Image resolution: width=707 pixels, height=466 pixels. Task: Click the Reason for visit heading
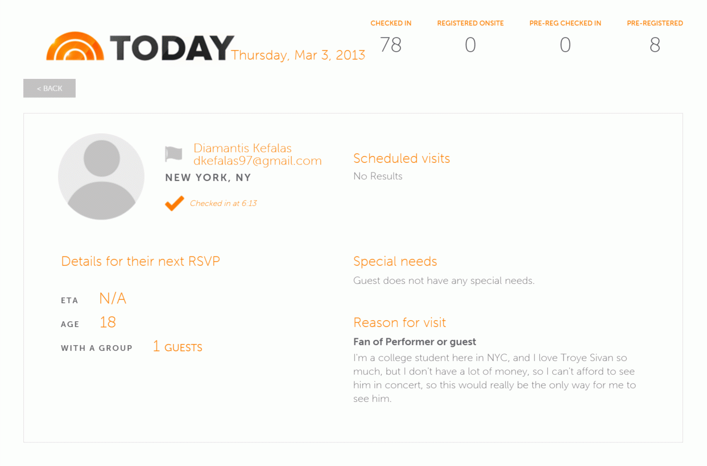[399, 322]
